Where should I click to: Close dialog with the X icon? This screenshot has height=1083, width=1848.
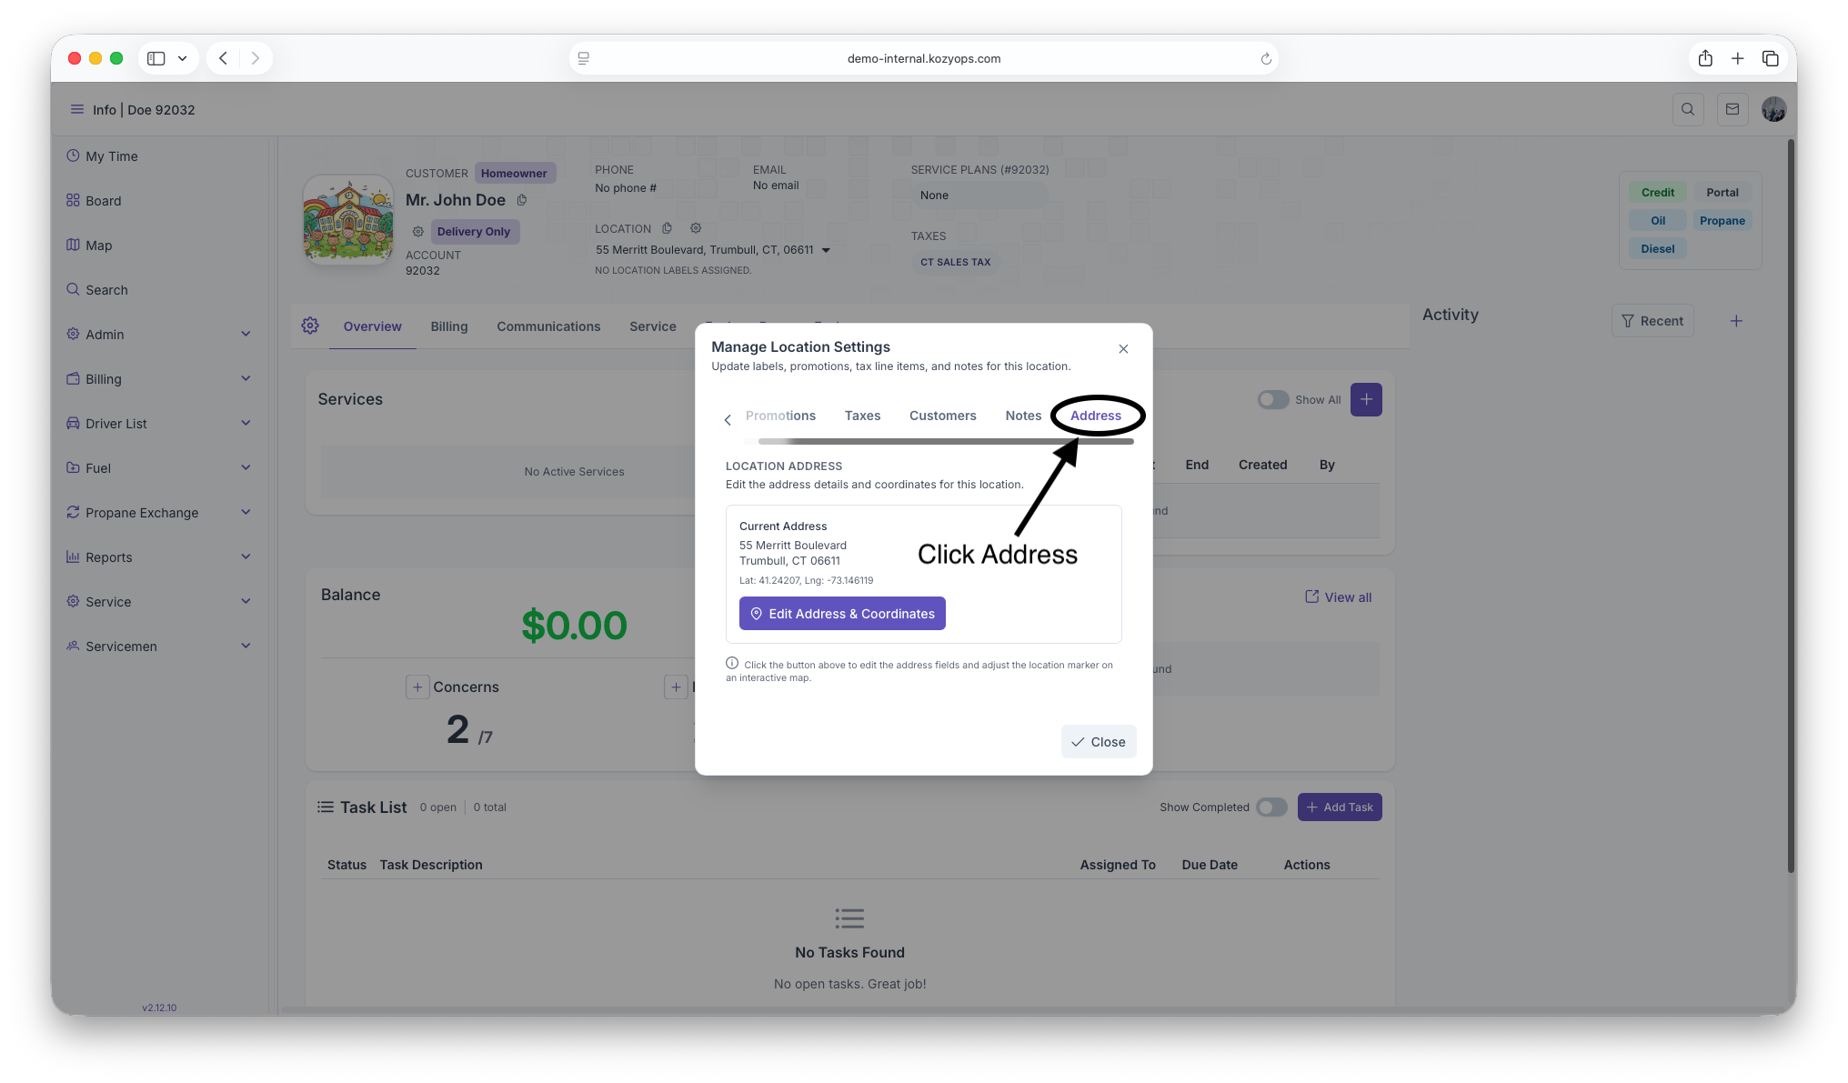tap(1123, 348)
